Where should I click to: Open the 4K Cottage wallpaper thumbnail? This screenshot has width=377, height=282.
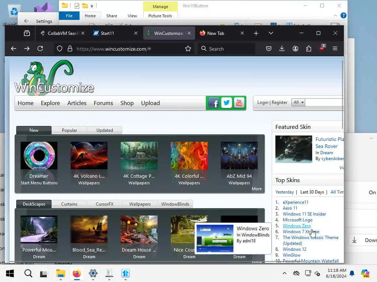[x=139, y=156]
